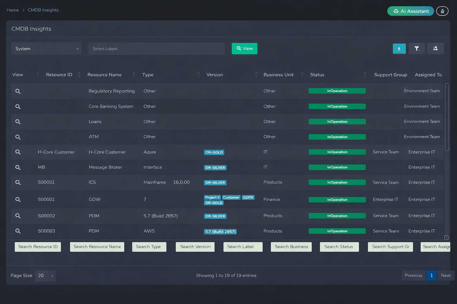457x304 pixels.
Task: Open details magnifier for Regulatory Reporting row
Action: pyautogui.click(x=18, y=91)
